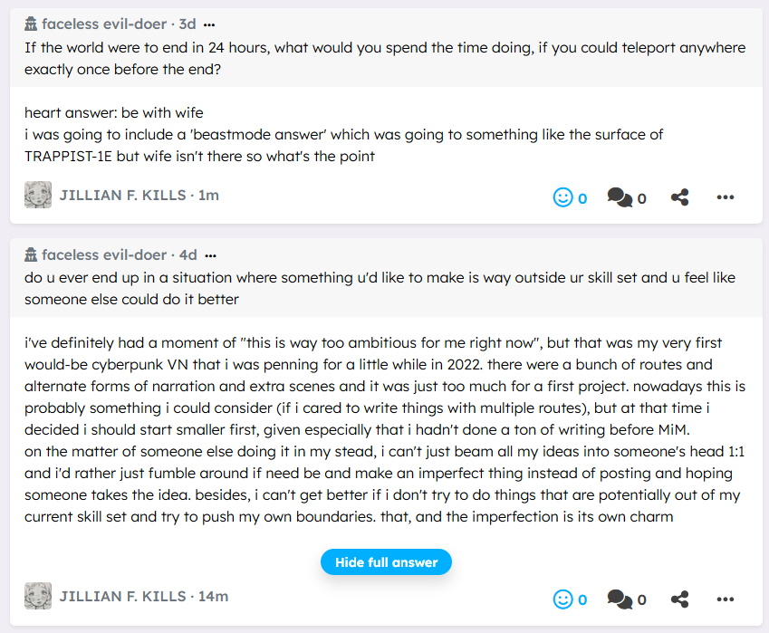
Task: Open the 14m timestamp permalink
Action: [x=213, y=597]
